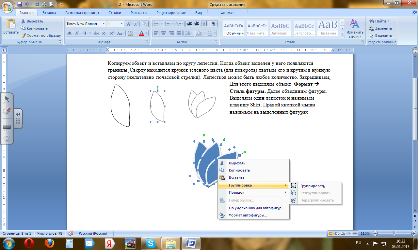This screenshot has width=418, height=250.
Task: Open Opera browser from the taskbar
Action: pyautogui.click(x=29, y=243)
